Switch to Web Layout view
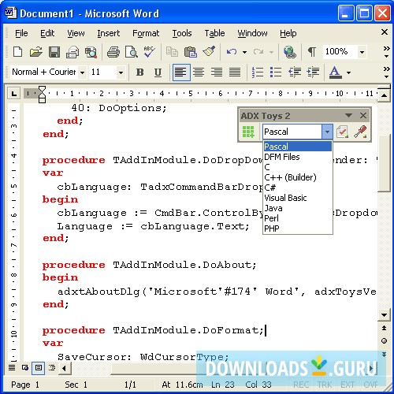The height and width of the screenshot is (394, 394). tap(25, 367)
